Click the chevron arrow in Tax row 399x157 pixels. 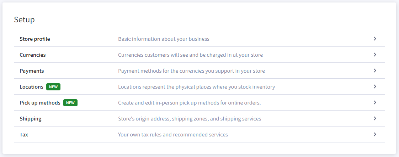coord(374,134)
